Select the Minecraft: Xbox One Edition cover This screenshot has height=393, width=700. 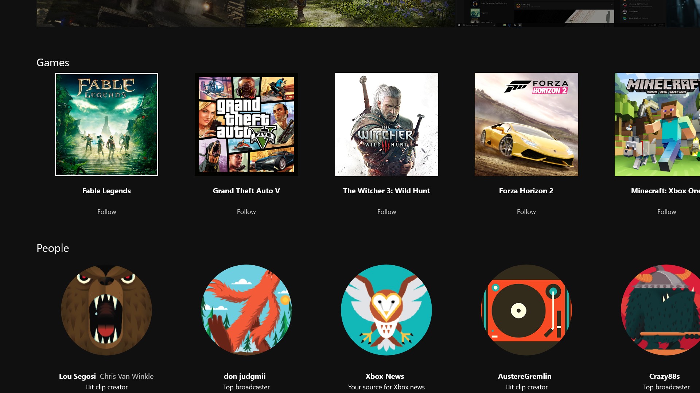[x=657, y=124]
